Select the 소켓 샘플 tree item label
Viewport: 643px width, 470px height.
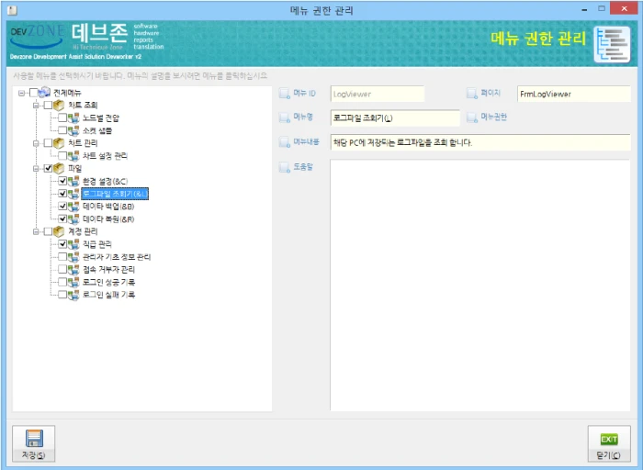97,130
